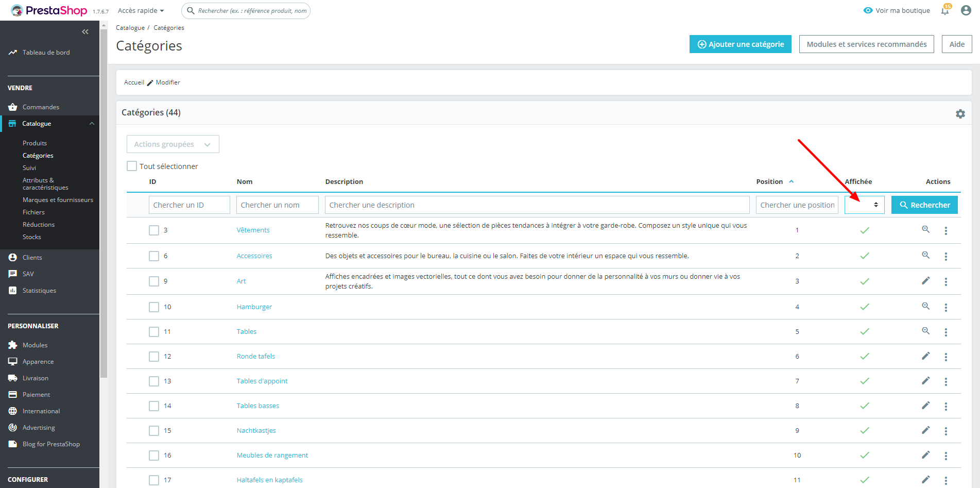The image size is (980, 488).
Task: Collapse the sidebar with double-chevron icon
Action: point(85,32)
